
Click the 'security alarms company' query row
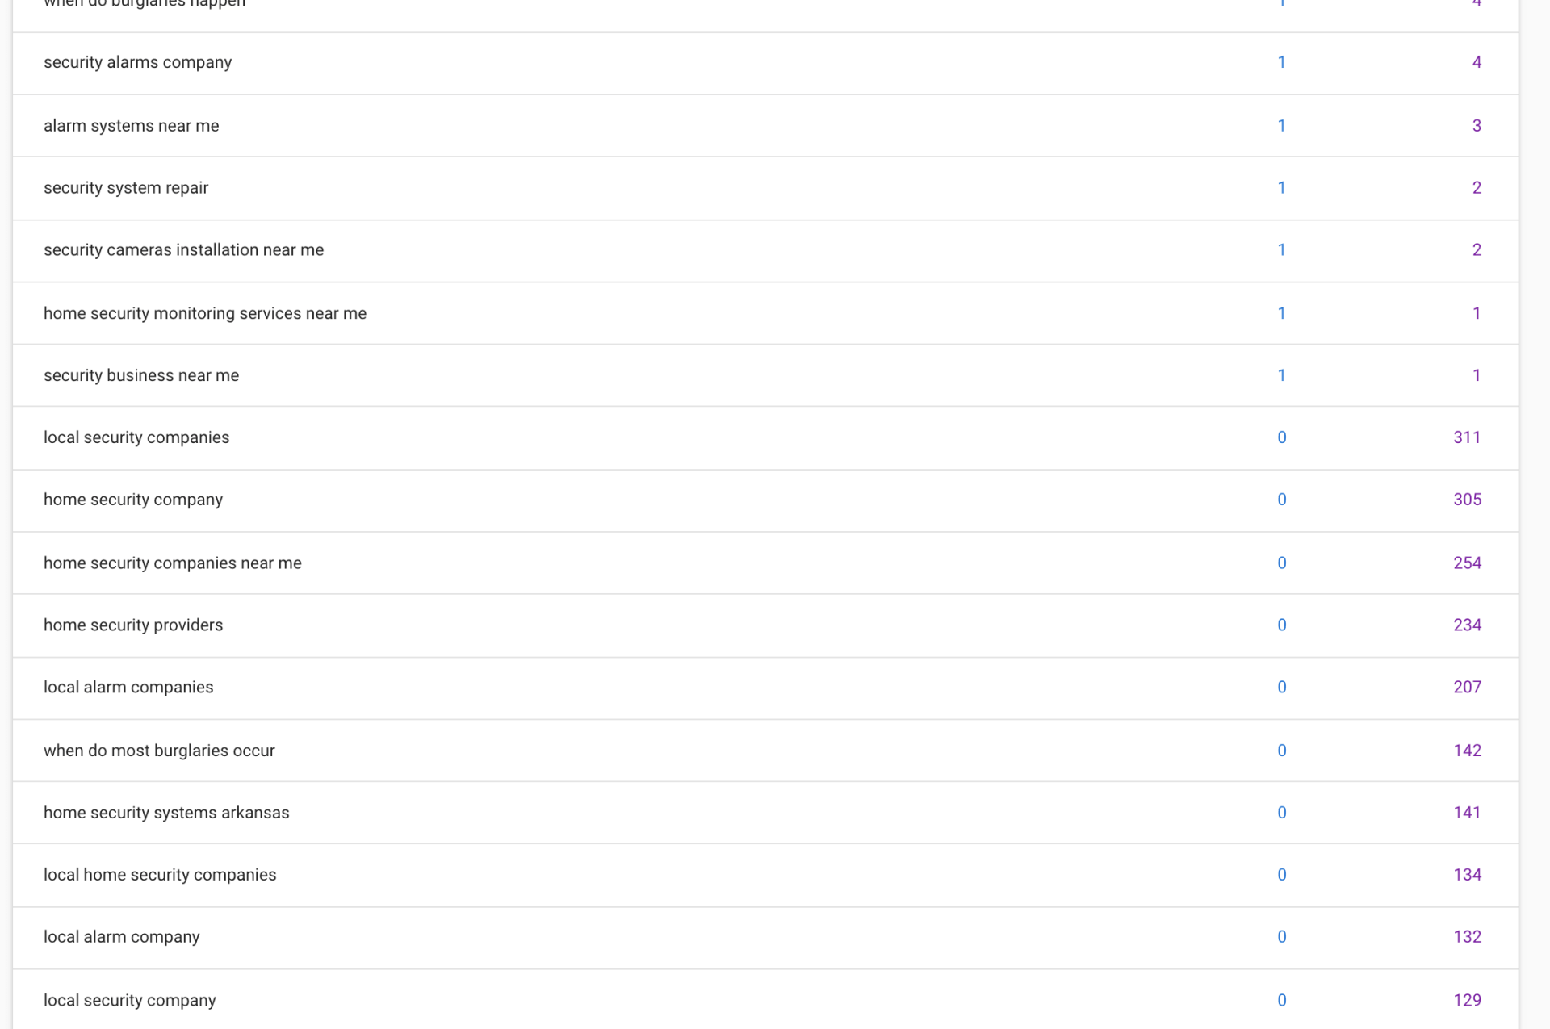click(137, 63)
